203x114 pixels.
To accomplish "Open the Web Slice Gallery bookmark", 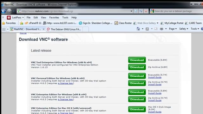I will click(x=145, y=23).
